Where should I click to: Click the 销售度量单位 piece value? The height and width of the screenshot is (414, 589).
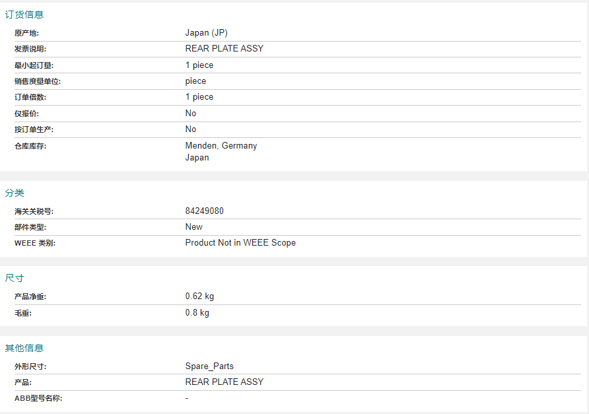tap(195, 81)
